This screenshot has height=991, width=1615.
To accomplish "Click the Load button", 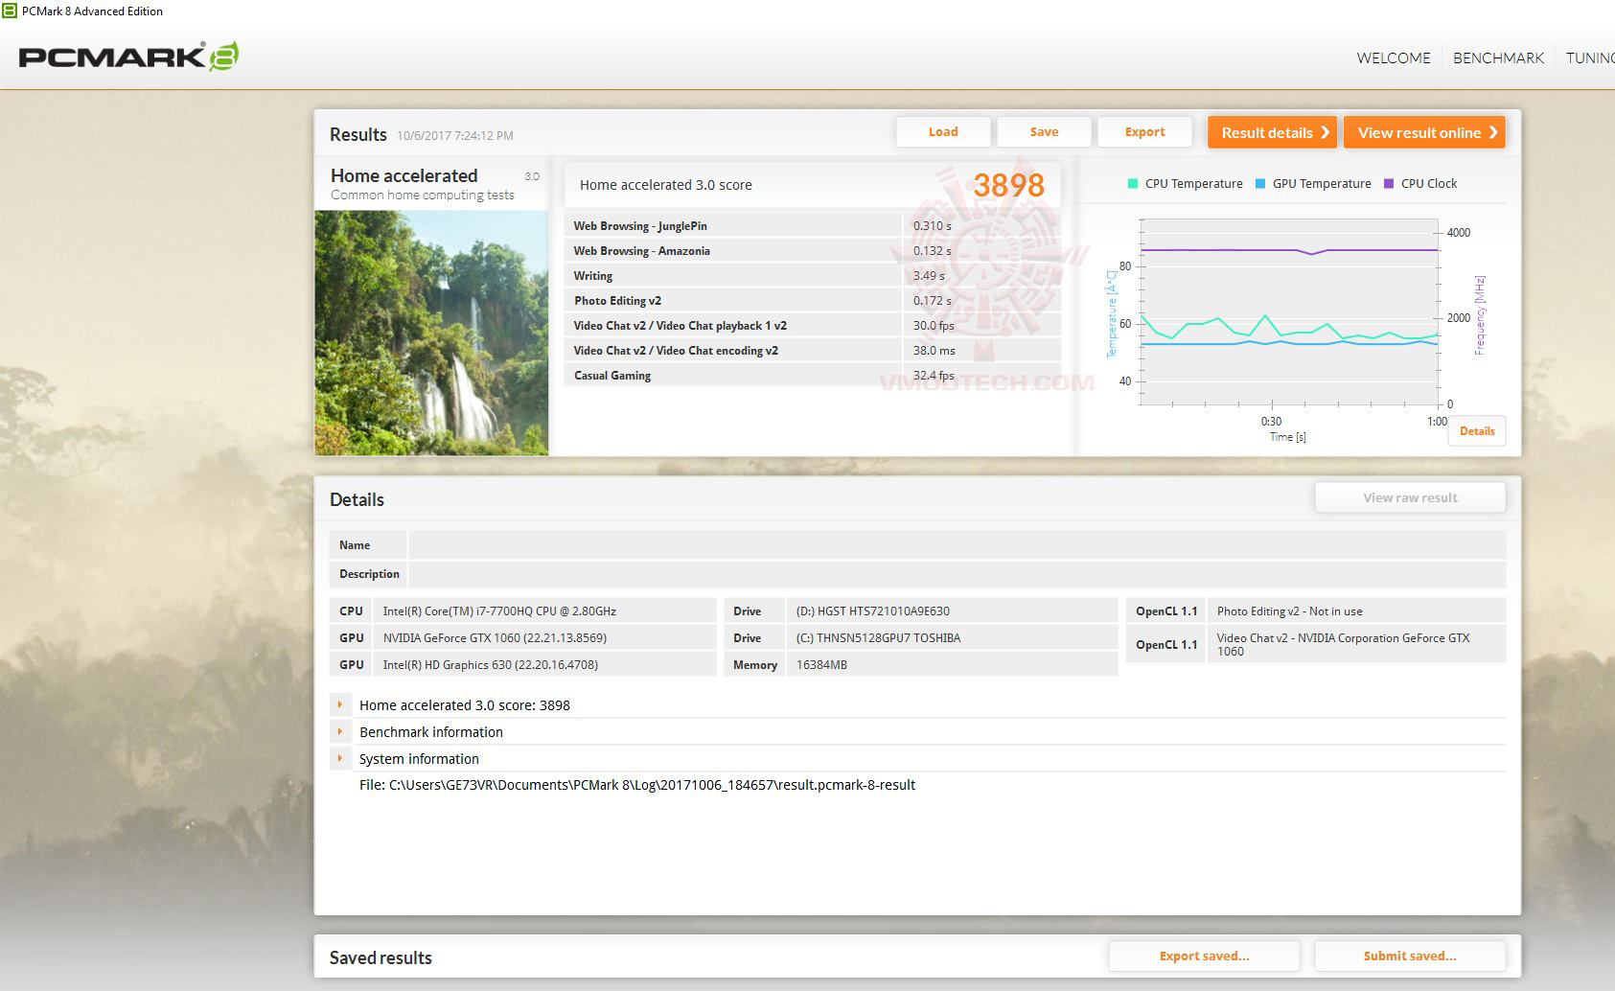I will (x=943, y=132).
